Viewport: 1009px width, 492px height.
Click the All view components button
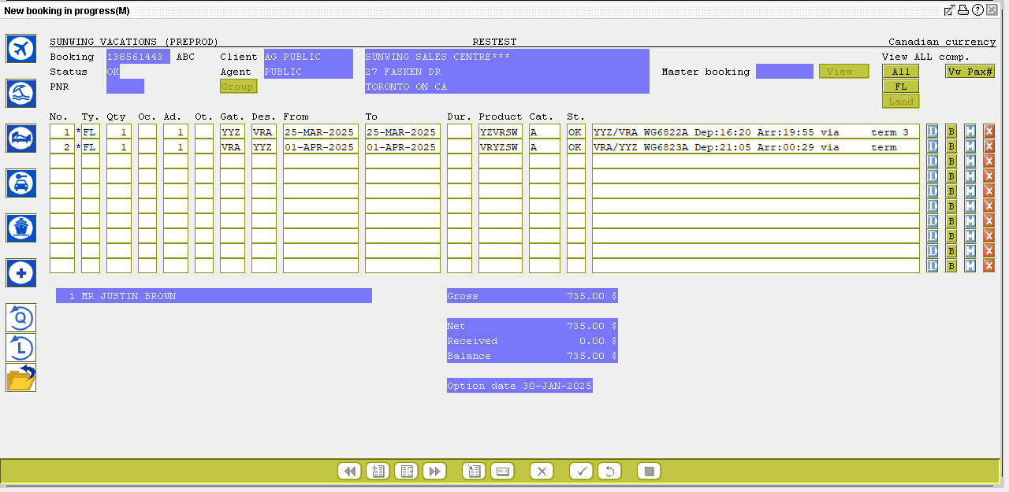(x=901, y=72)
